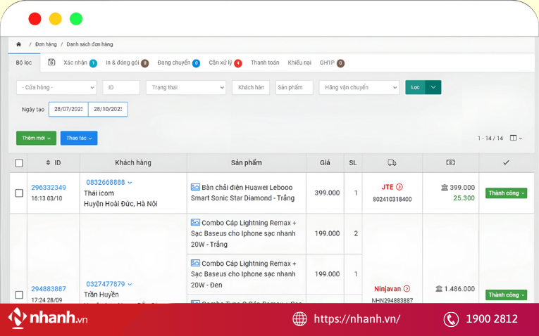Image resolution: width=539 pixels, height=336 pixels.
Task: Click the delivery truck column header icon
Action: click(392, 162)
